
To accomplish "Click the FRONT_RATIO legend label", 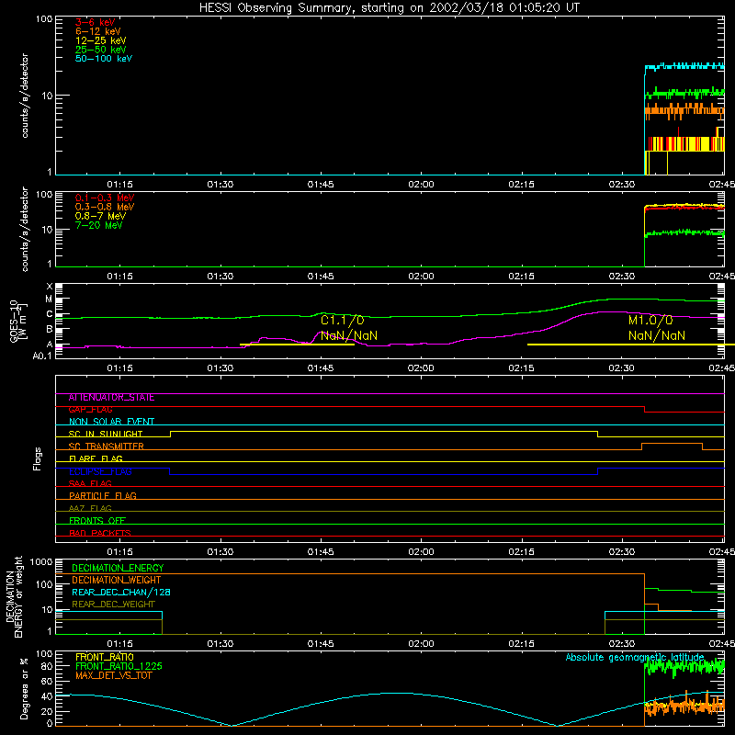I will (x=105, y=657).
